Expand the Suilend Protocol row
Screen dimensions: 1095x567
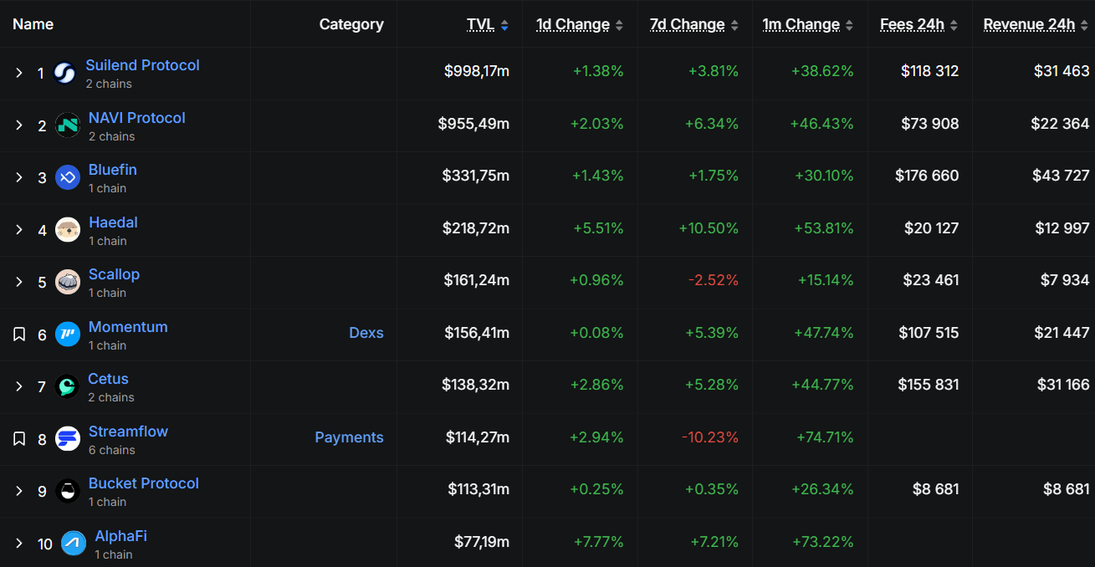pyautogui.click(x=19, y=74)
